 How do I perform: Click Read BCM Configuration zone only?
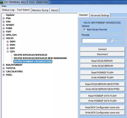[x=102, y=108]
